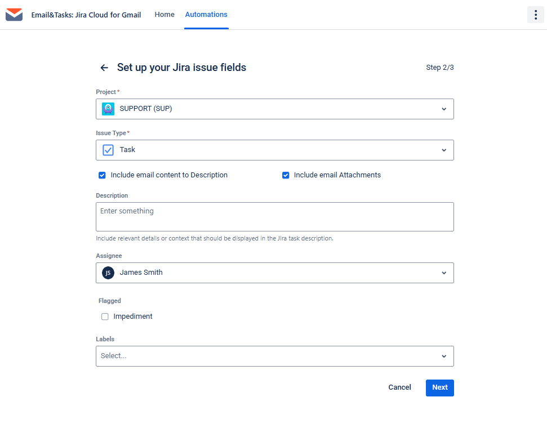547x437 pixels.
Task: Click the Email&Tasks: Jira Cloud for Gmail title
Action: coord(86,15)
